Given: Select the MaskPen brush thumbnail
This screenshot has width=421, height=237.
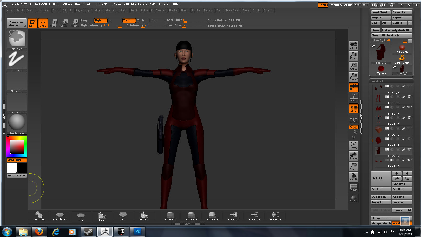Looking at the screenshot, I should [x=17, y=40].
